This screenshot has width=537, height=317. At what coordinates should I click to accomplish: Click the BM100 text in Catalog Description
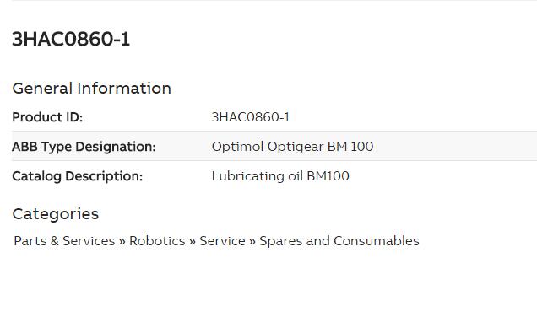click(328, 176)
